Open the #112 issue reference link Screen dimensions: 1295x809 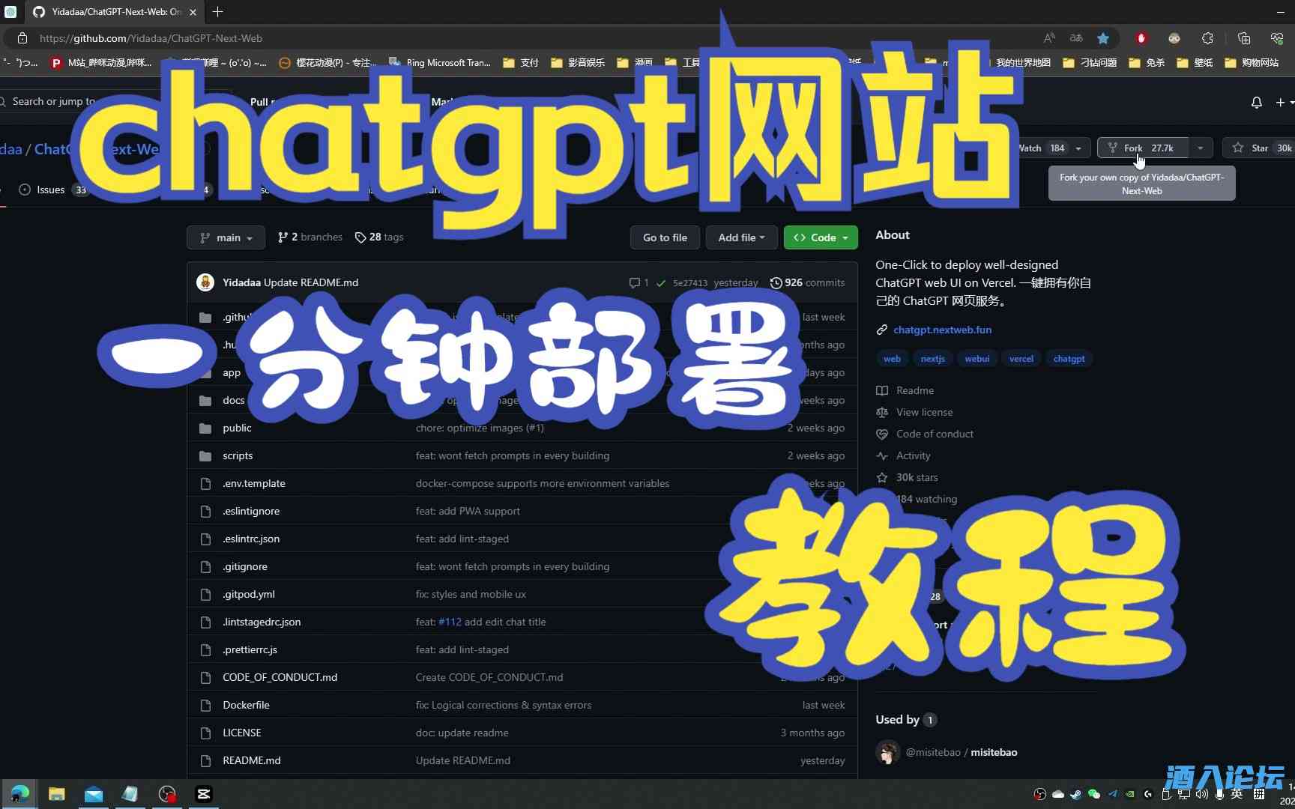click(450, 622)
